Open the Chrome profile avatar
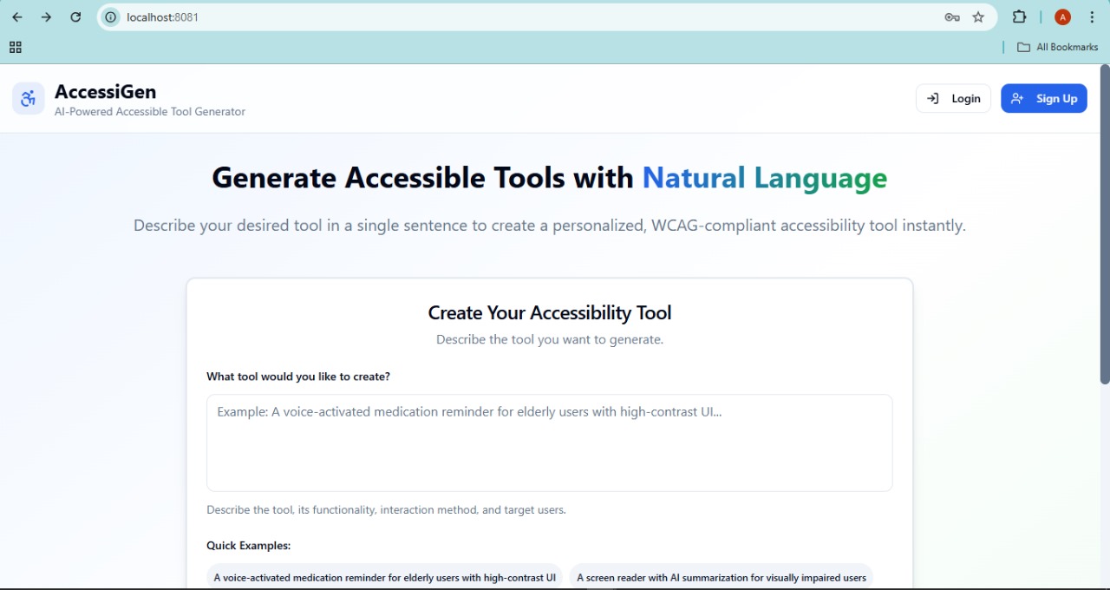Image resolution: width=1110 pixels, height=590 pixels. (x=1062, y=17)
